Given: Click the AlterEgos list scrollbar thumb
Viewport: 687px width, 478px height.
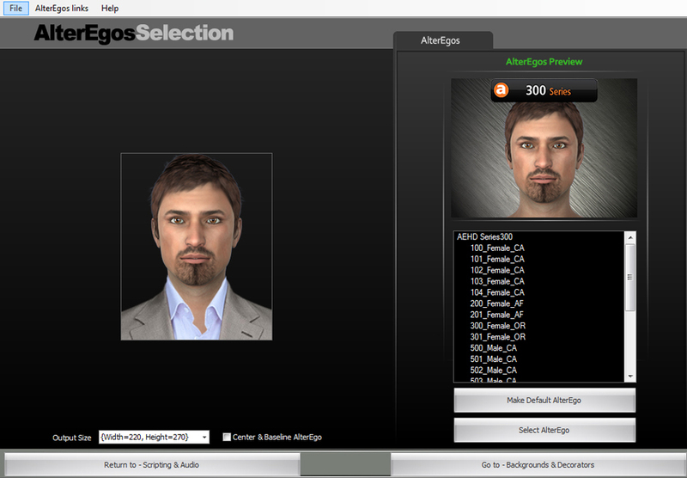Looking at the screenshot, I should [x=630, y=278].
